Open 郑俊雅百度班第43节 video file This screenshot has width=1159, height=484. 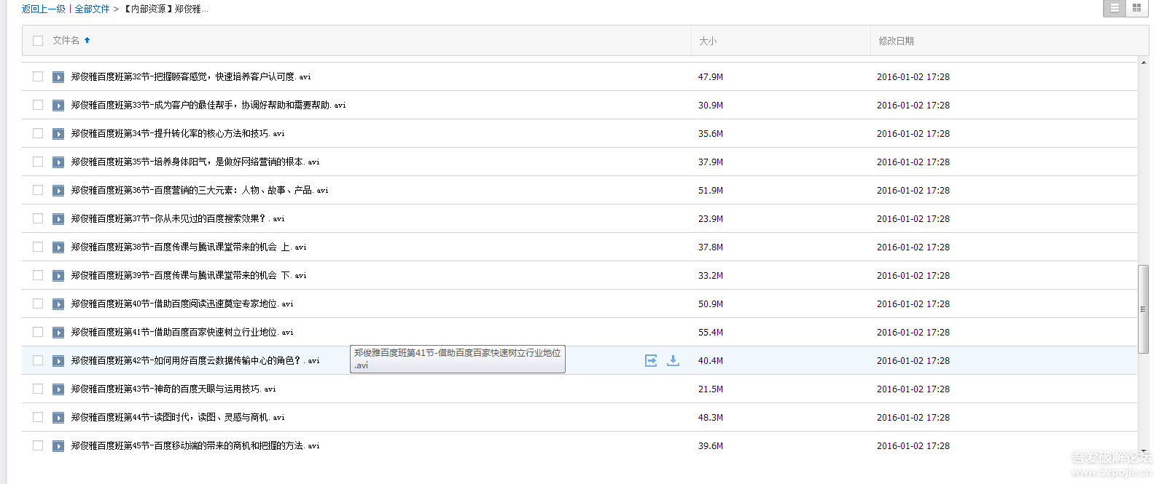pyautogui.click(x=173, y=389)
